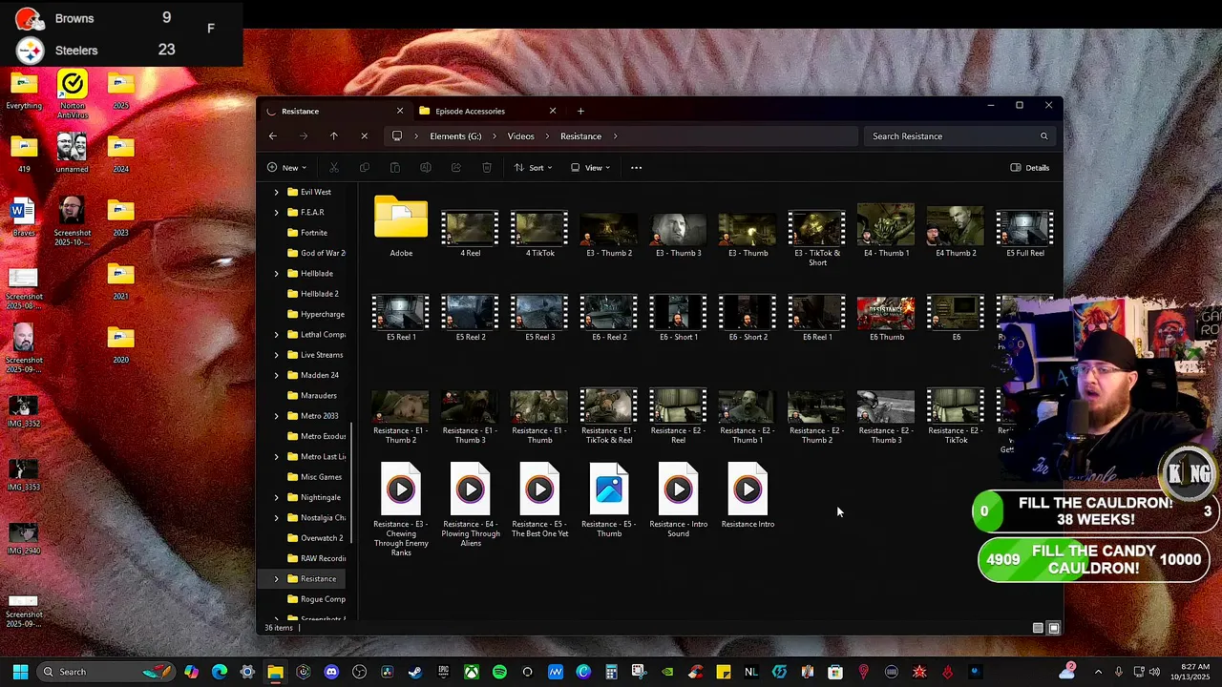Open Calculator from the taskbar
The image size is (1222, 687).
pyautogui.click(x=611, y=672)
